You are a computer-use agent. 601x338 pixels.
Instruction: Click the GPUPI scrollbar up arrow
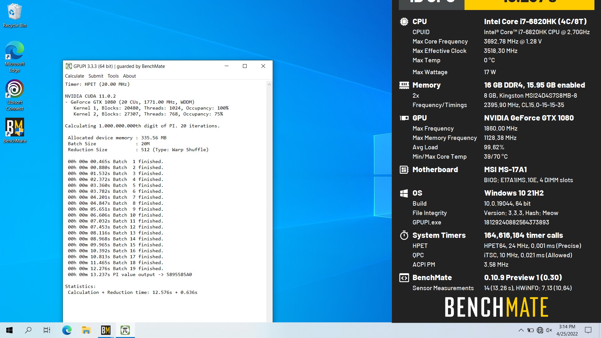(269, 84)
